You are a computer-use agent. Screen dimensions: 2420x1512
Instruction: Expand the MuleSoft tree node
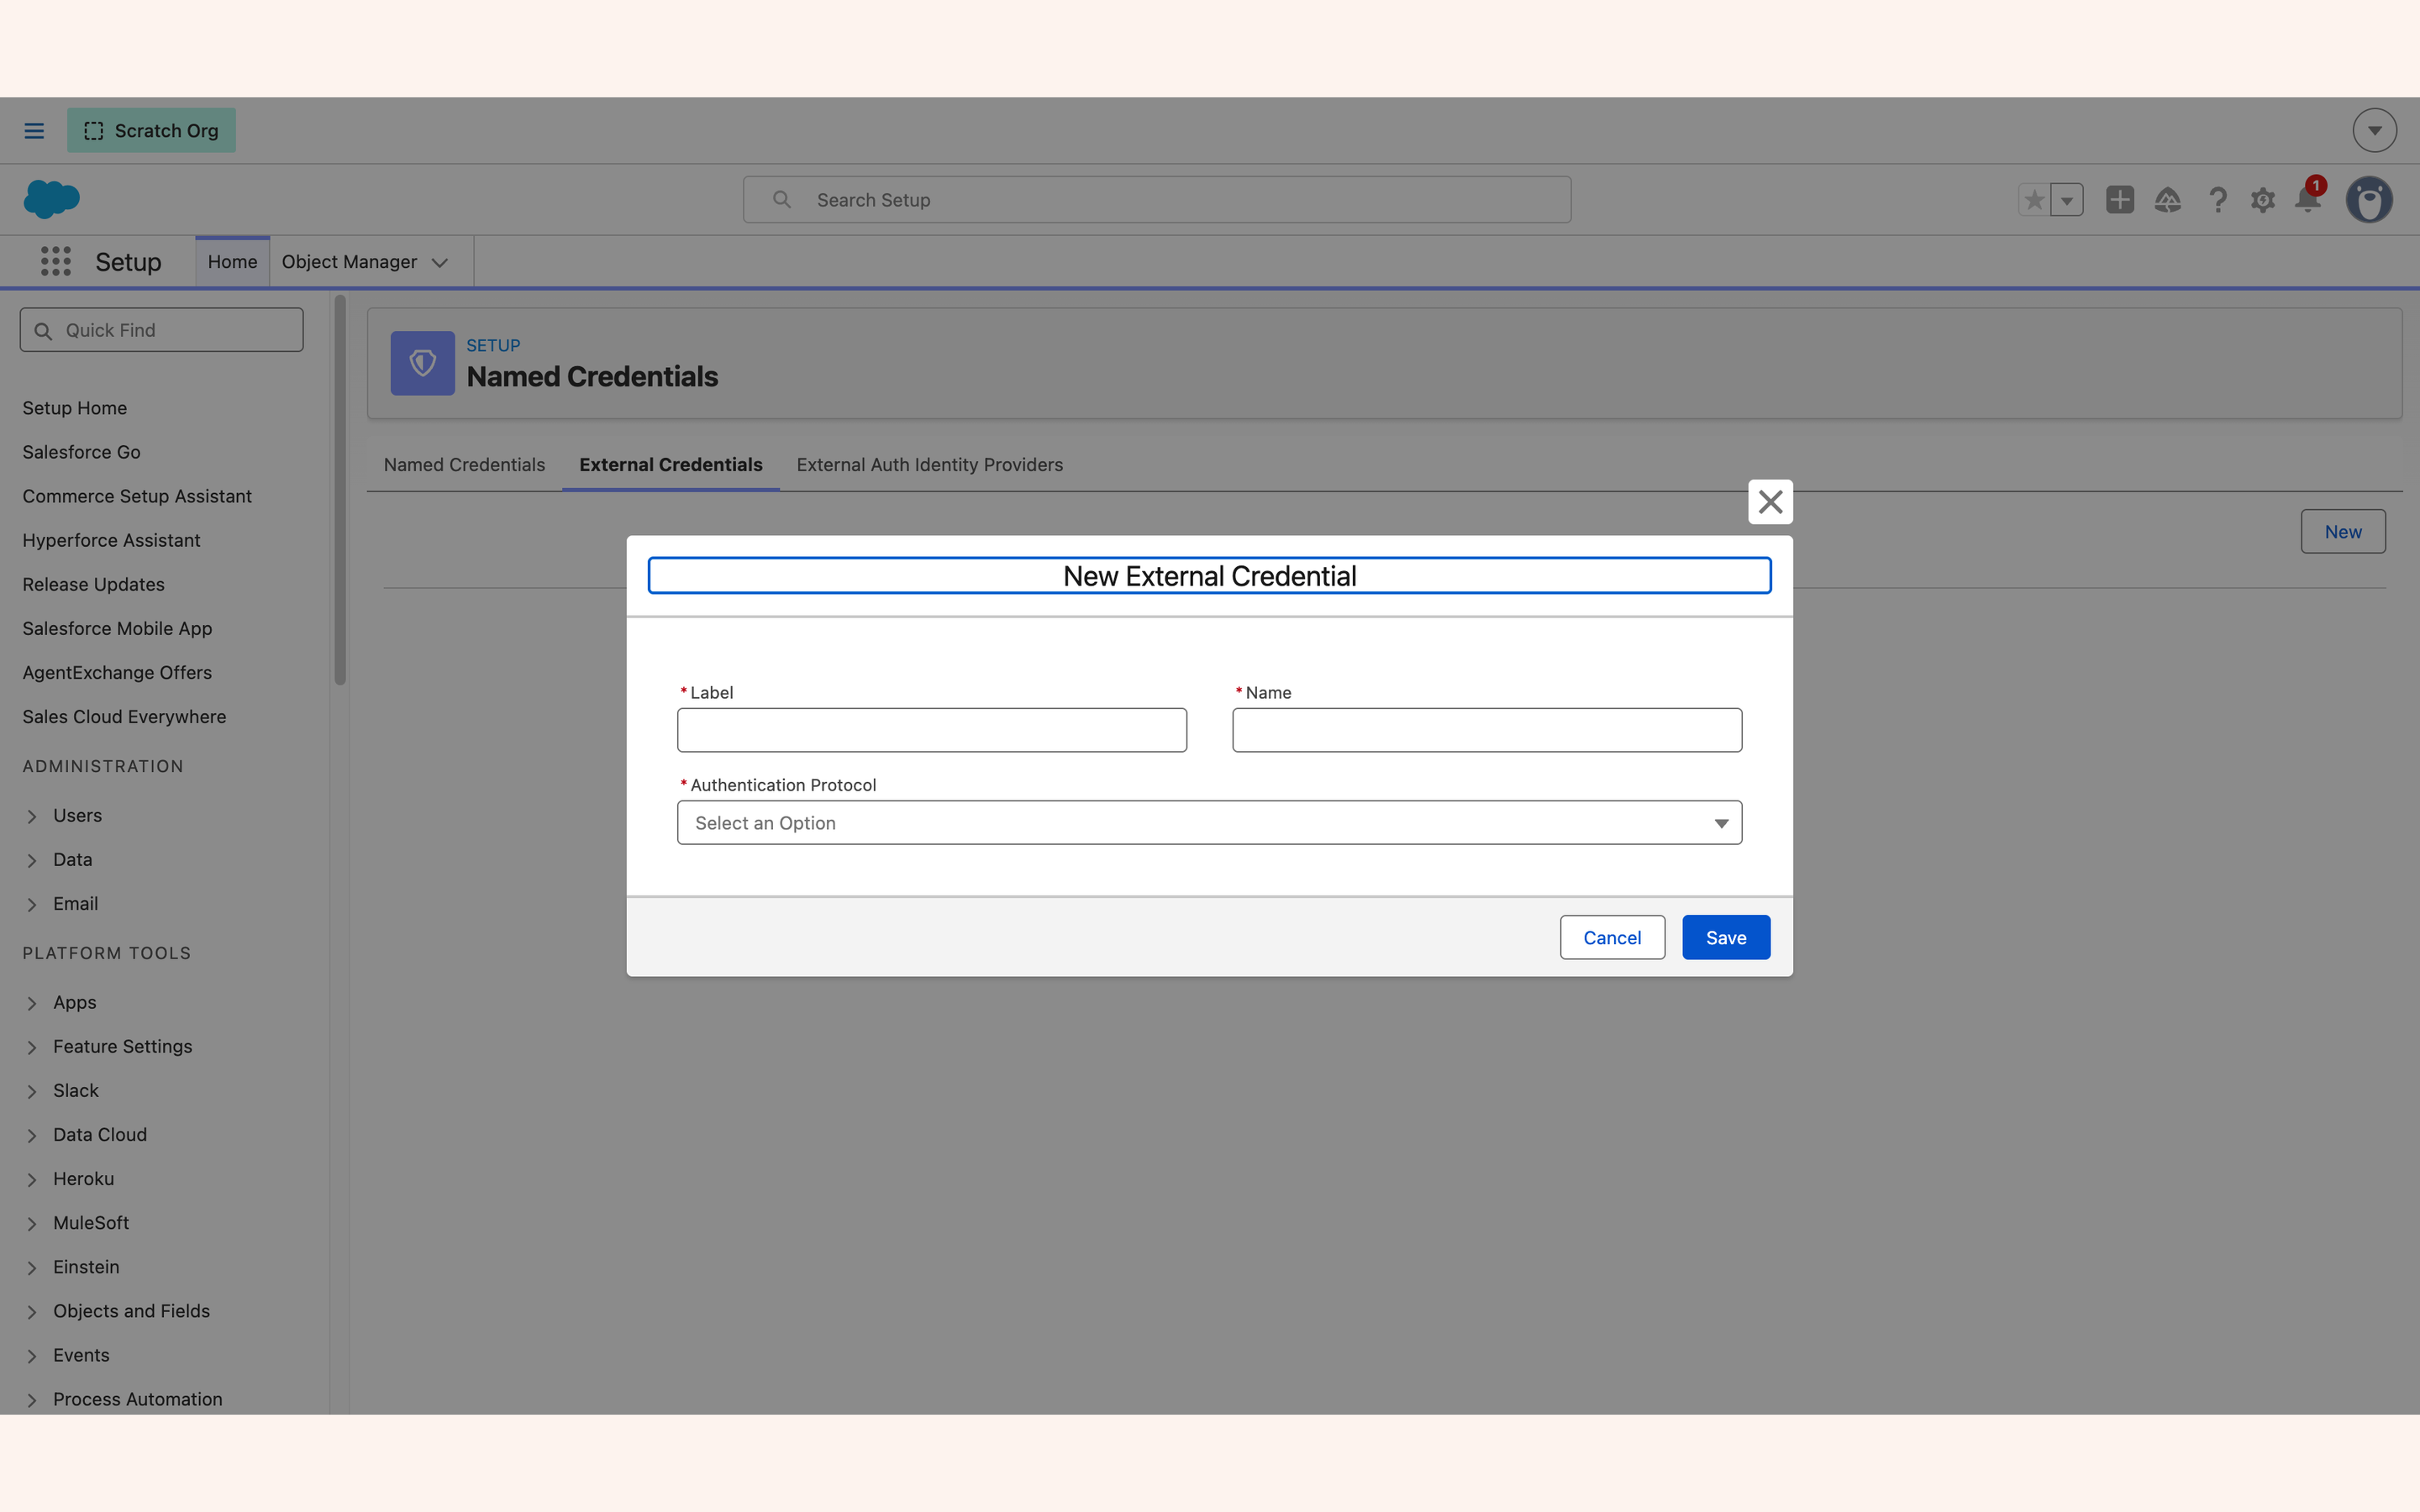[32, 1223]
